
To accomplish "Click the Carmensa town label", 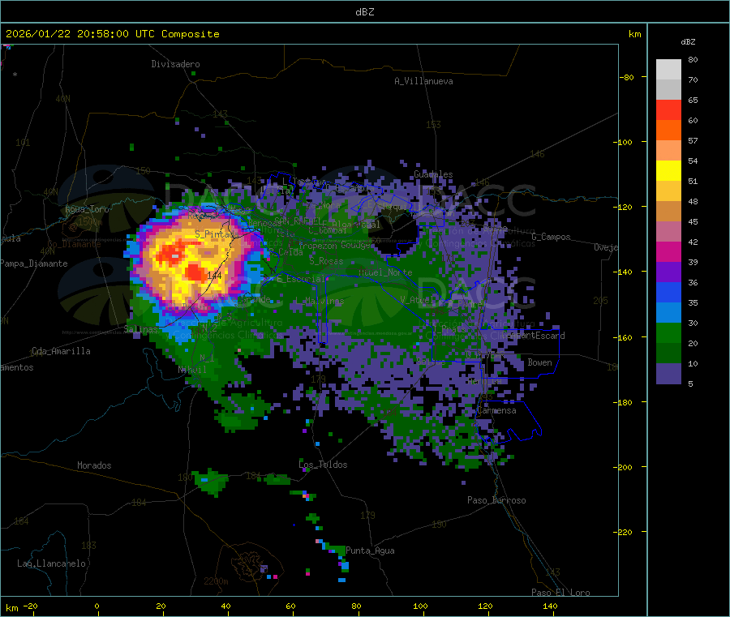I will click(x=496, y=410).
